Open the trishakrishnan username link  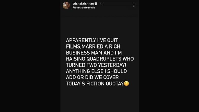point(83,4)
